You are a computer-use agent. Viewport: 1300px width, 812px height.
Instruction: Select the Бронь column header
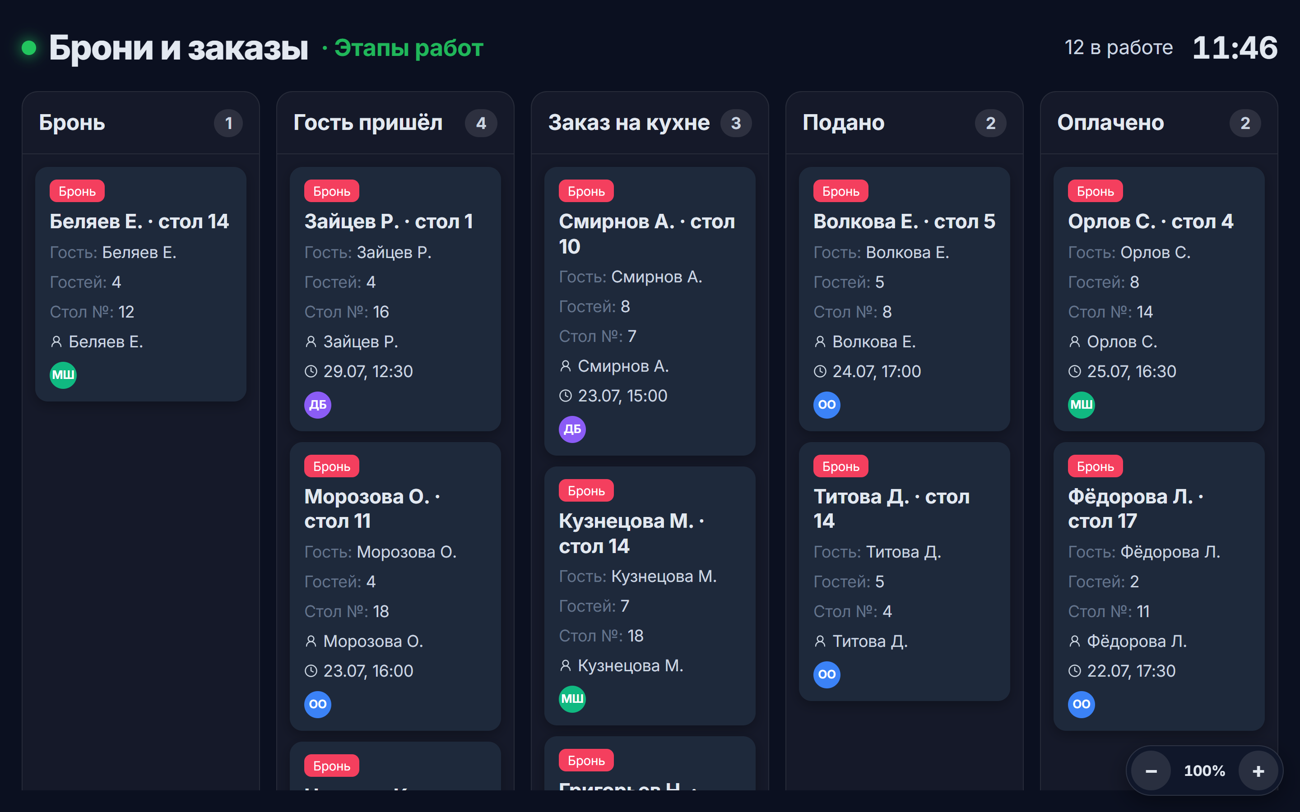[x=72, y=123]
